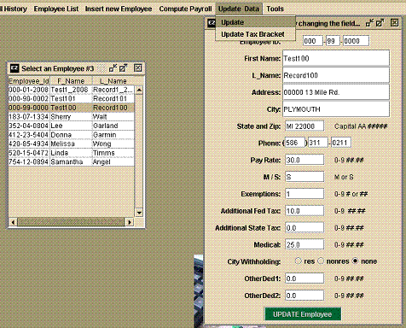Click the Pay Rate field

click(304, 160)
